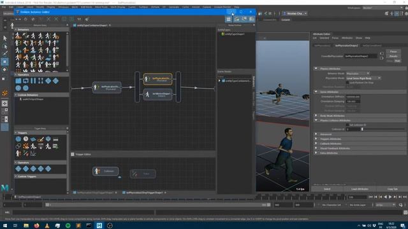The image size is (408, 229).
Task: Click the last blue diamond in trigger Operators
Action: pyautogui.click(x=48, y=169)
